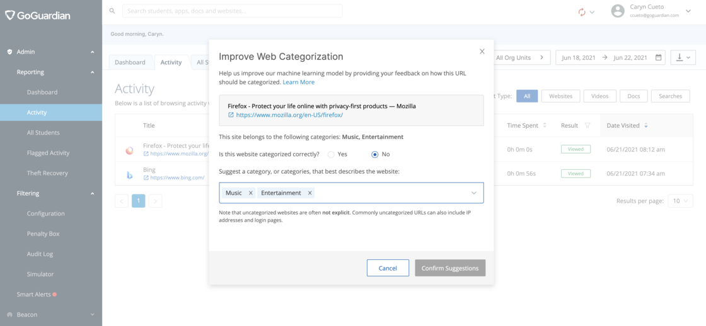Click the search magnifier icon
This screenshot has width=706, height=326.
[112, 10]
